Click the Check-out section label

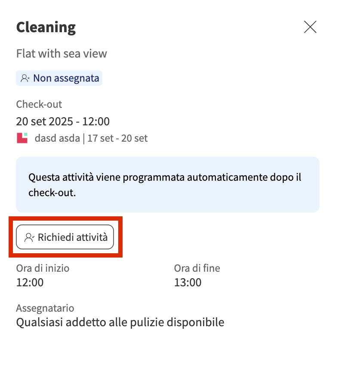tap(39, 104)
